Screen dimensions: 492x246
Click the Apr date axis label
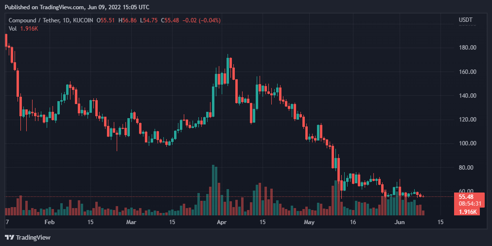(x=222, y=222)
